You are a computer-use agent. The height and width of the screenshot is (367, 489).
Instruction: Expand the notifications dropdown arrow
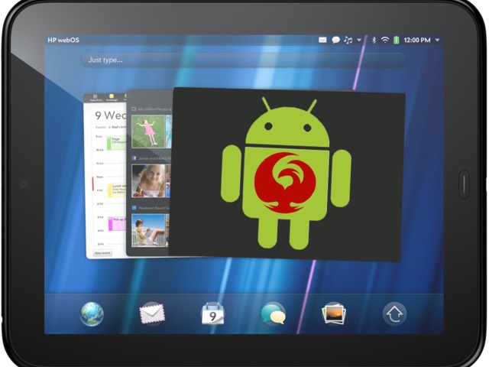pos(359,40)
